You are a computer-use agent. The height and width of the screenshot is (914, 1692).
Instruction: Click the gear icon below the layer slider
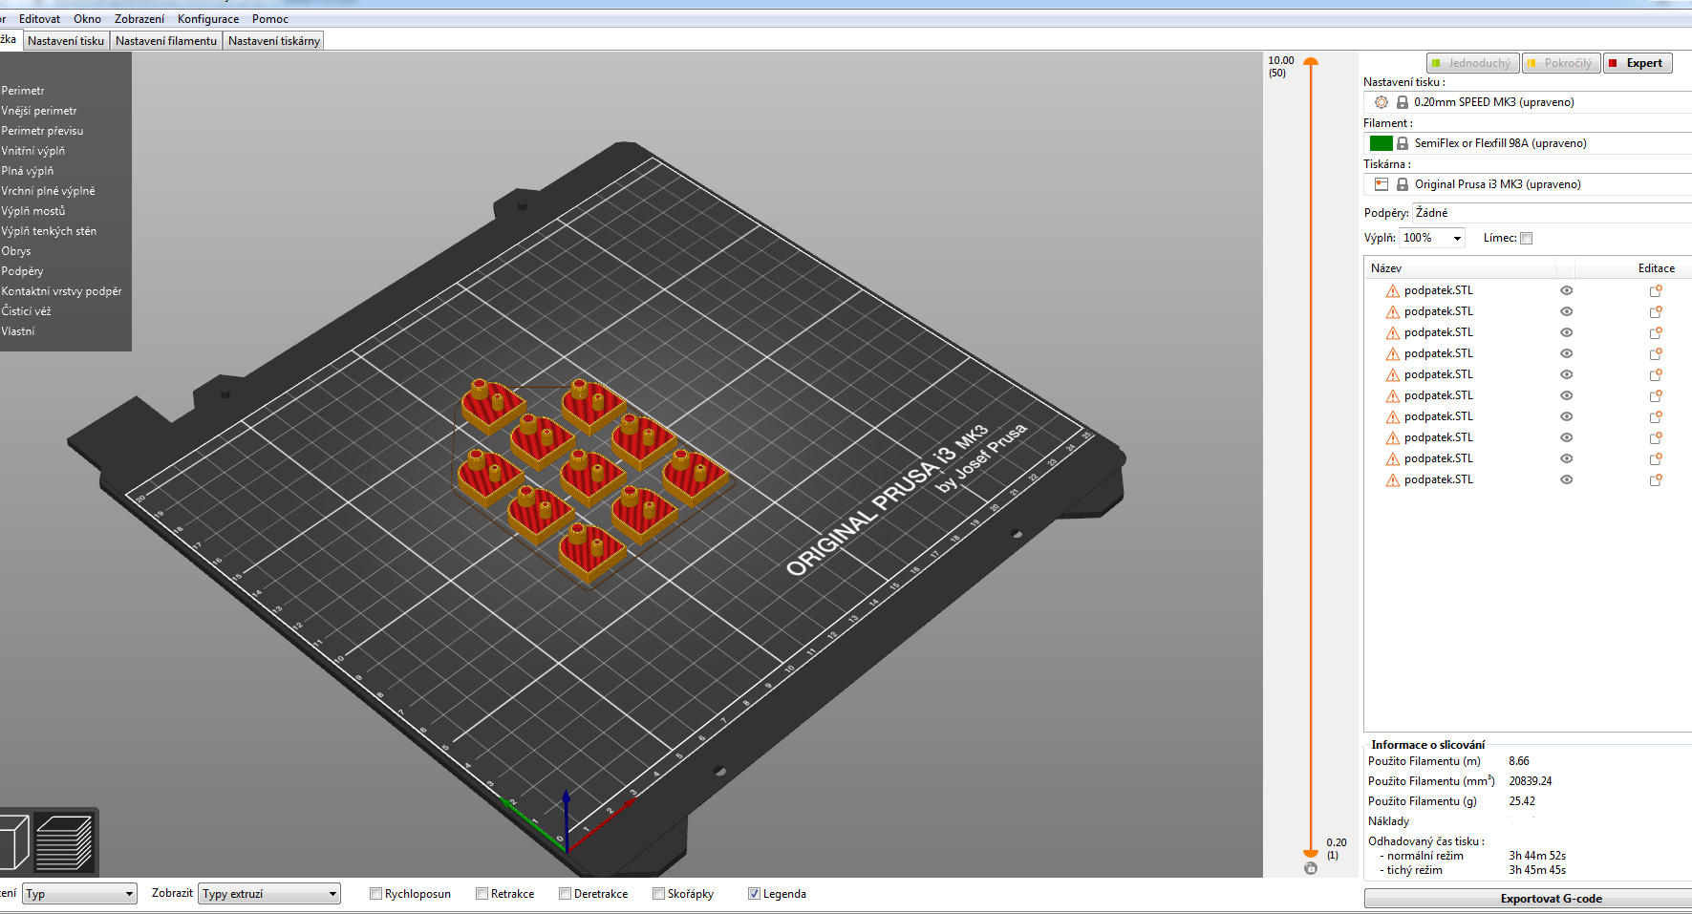point(1311,868)
